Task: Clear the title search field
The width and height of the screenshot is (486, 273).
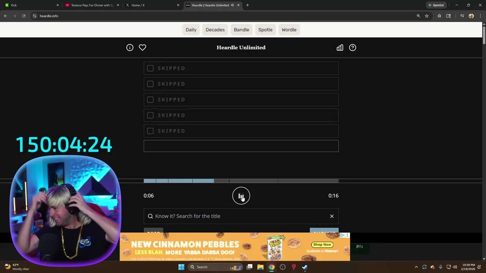Action: click(x=332, y=216)
